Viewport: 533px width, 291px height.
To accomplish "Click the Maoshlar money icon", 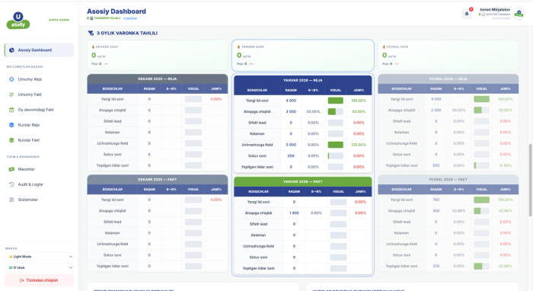I will pyautogui.click(x=11, y=169).
